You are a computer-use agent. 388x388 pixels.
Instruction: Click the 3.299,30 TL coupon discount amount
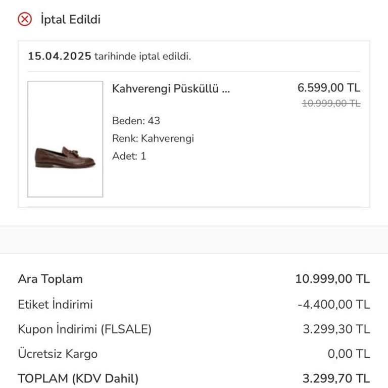(336, 329)
